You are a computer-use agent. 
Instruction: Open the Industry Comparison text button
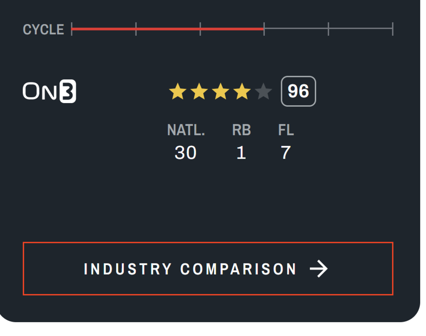coord(190,269)
